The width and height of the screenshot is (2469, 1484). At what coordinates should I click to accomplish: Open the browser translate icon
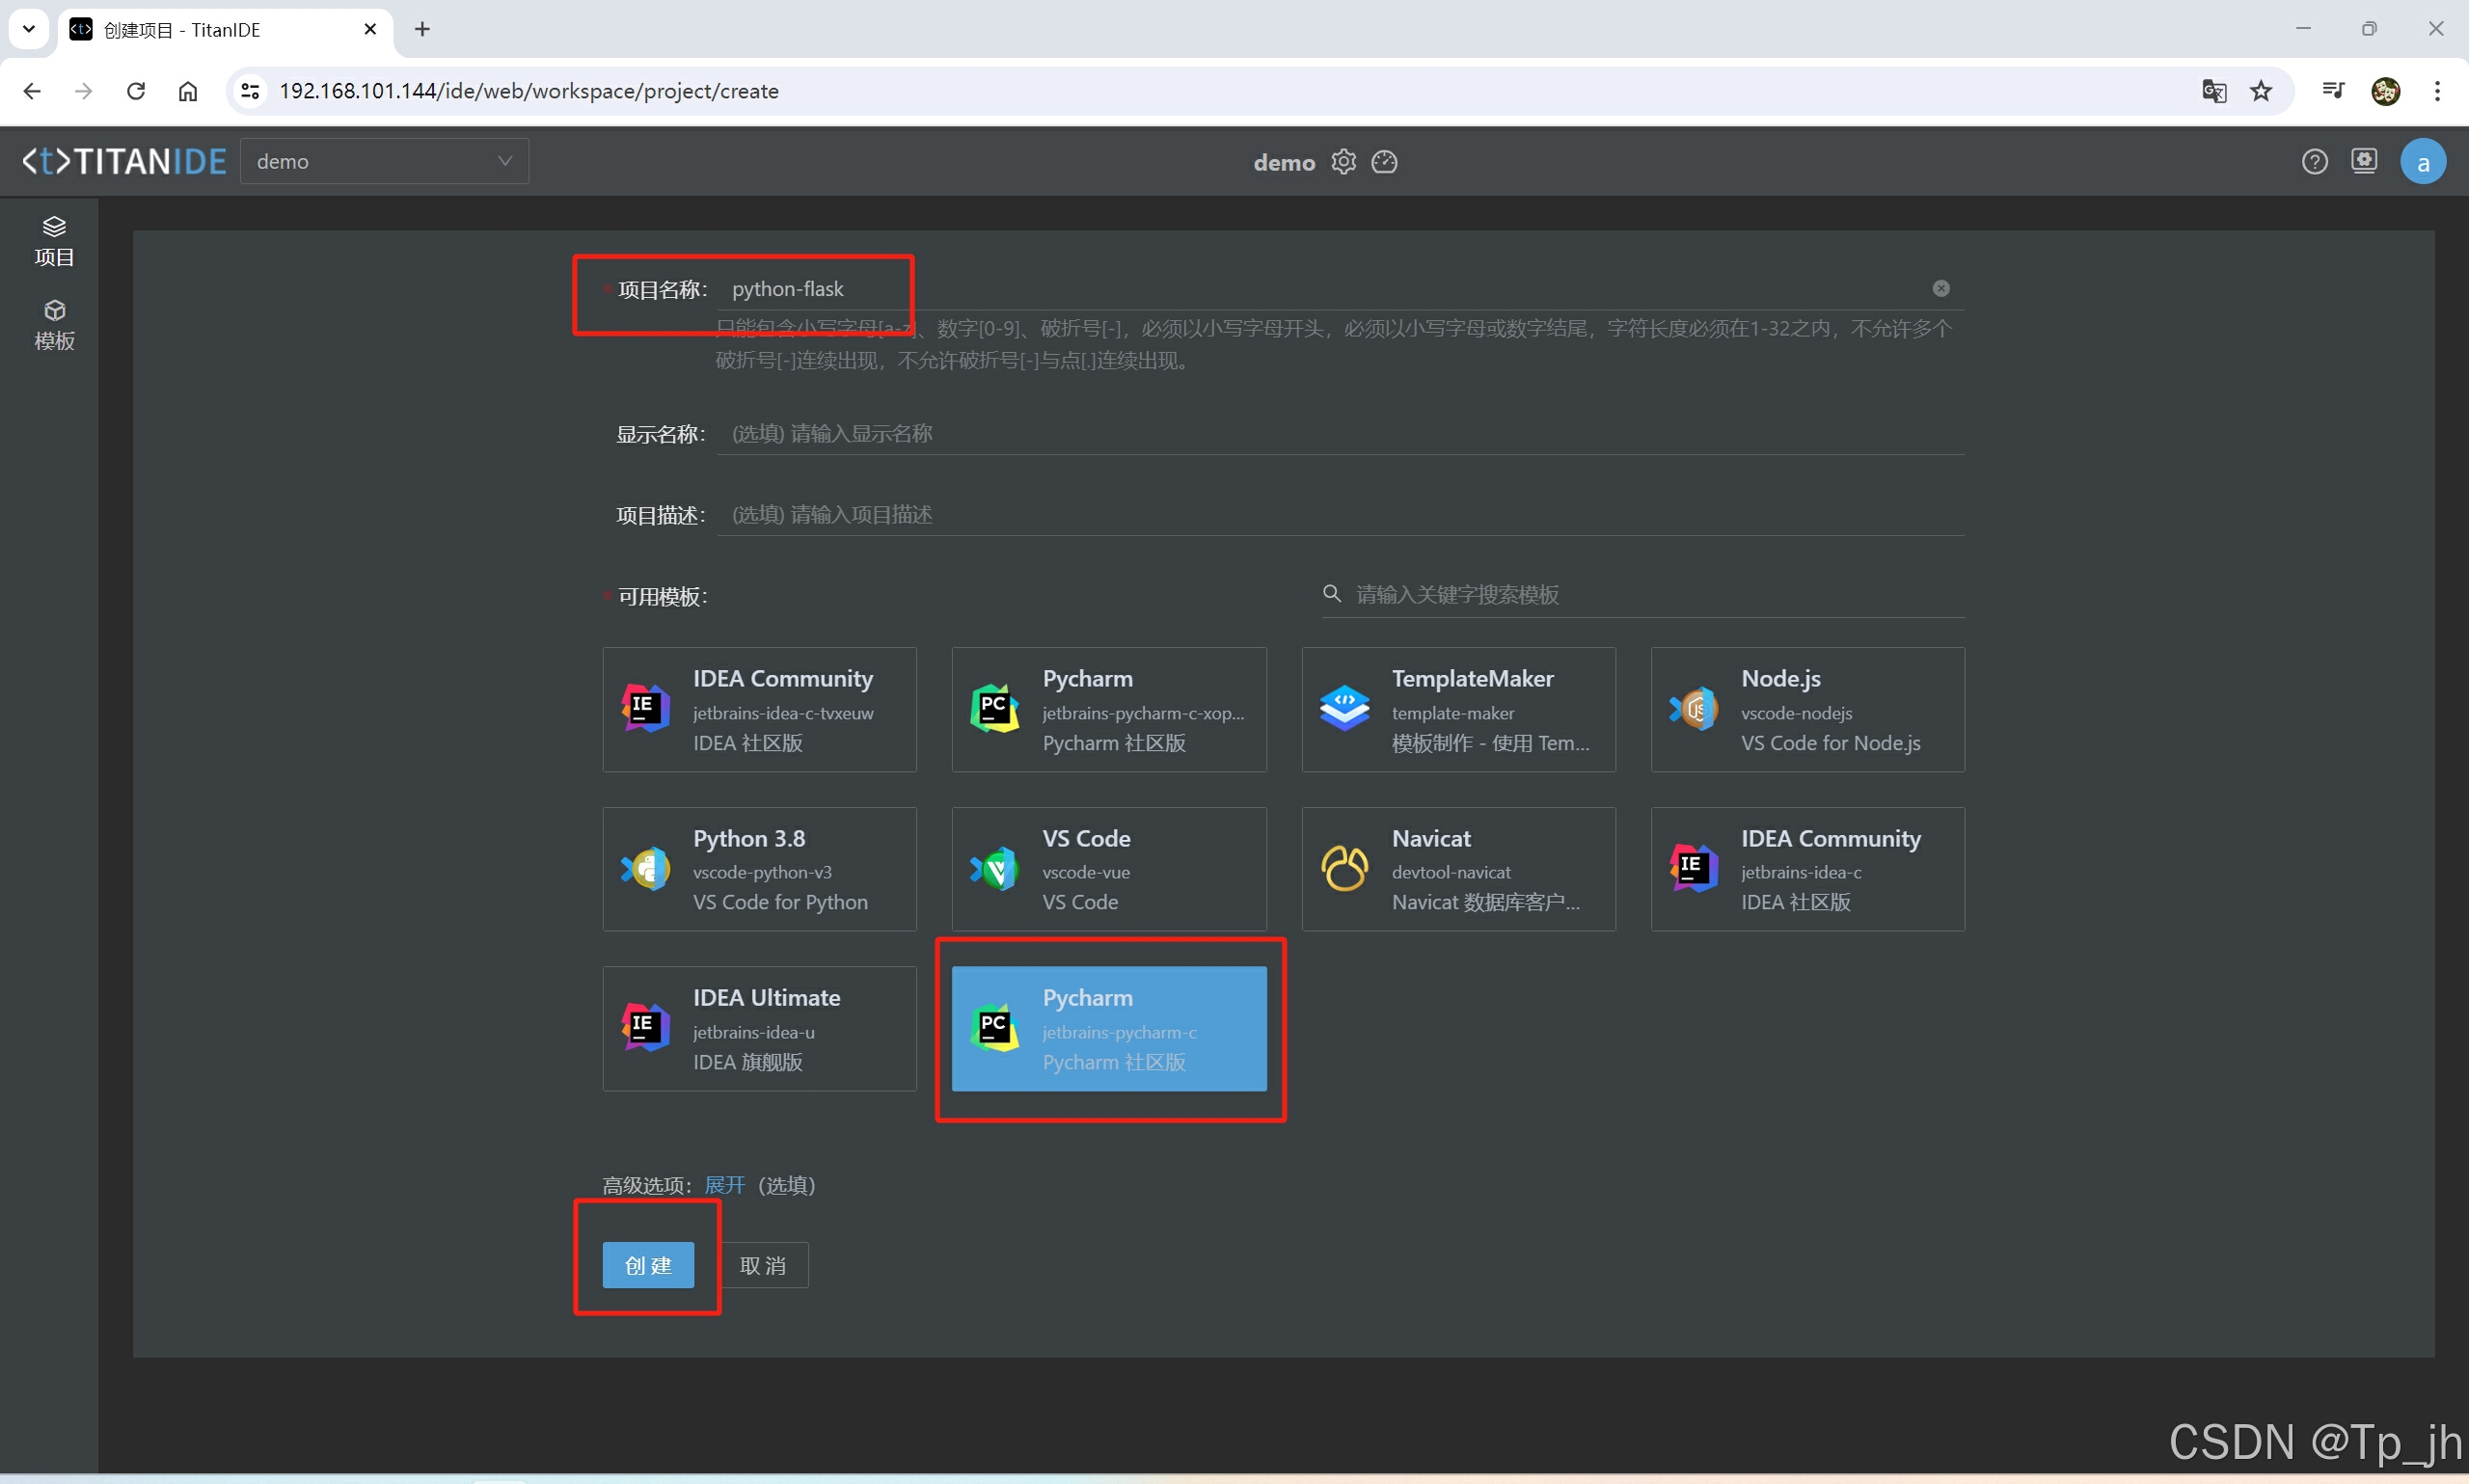point(2214,91)
